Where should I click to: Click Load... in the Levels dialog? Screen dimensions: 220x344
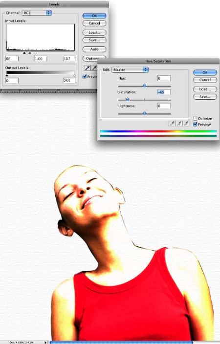click(x=94, y=32)
